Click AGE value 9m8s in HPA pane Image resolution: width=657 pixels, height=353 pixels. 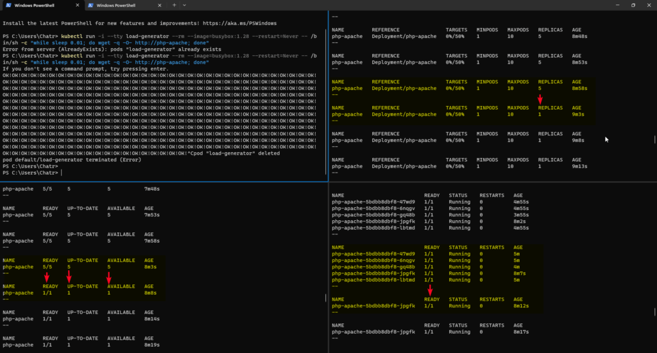click(x=578, y=141)
